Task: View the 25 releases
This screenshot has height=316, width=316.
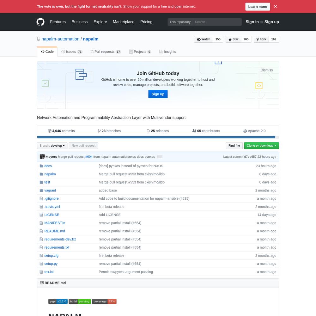Action: click(x=158, y=131)
